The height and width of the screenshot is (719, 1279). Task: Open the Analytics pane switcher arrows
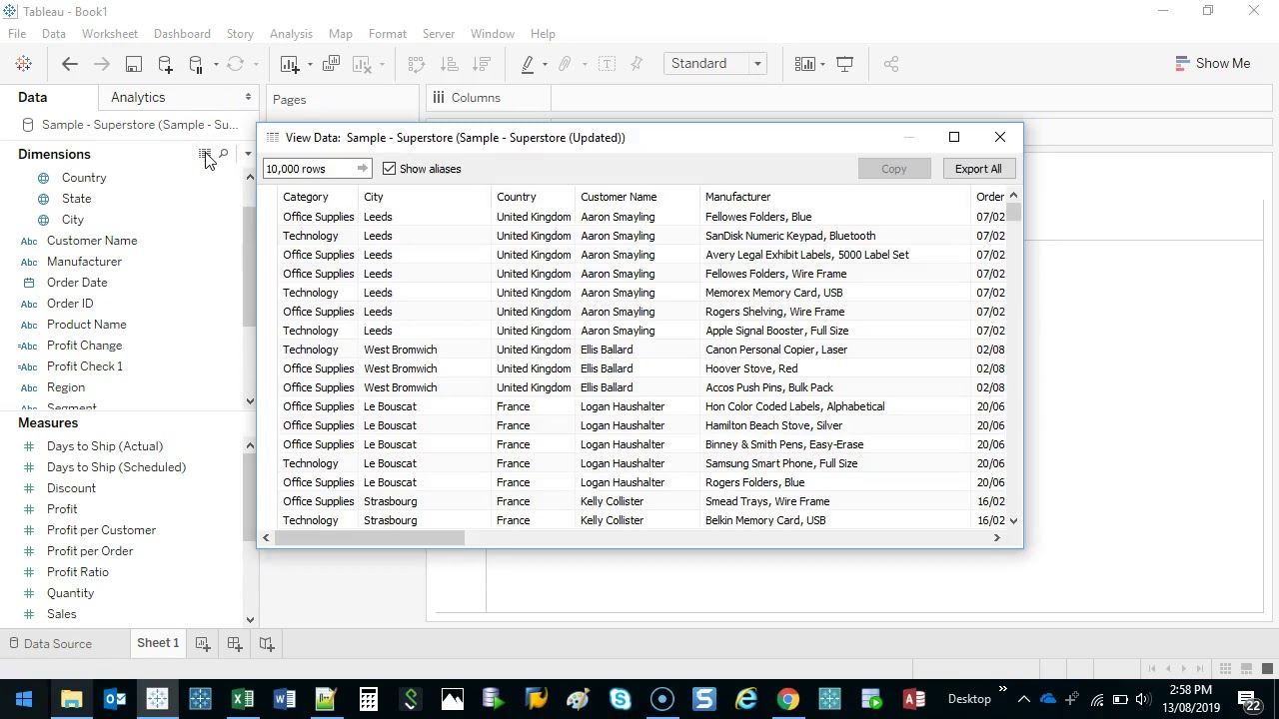248,98
